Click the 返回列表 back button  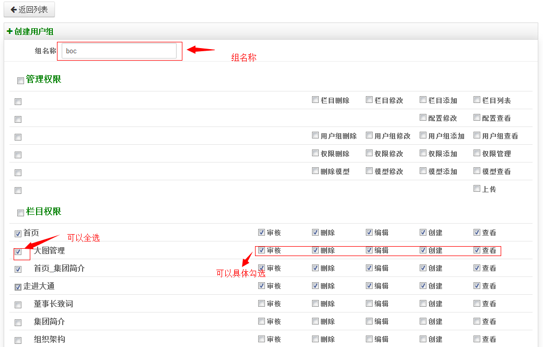pos(29,9)
